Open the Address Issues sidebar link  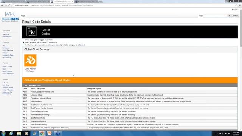pos(8,88)
